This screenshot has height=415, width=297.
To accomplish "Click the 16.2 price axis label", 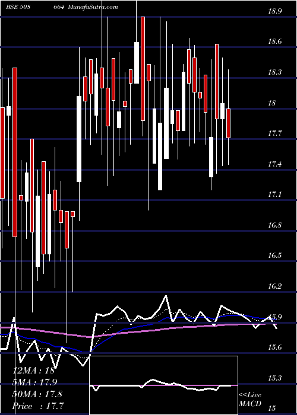I will click(275, 286).
